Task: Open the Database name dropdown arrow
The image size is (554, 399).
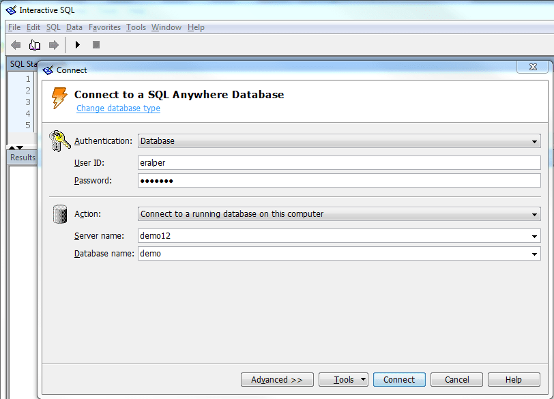Action: (534, 254)
